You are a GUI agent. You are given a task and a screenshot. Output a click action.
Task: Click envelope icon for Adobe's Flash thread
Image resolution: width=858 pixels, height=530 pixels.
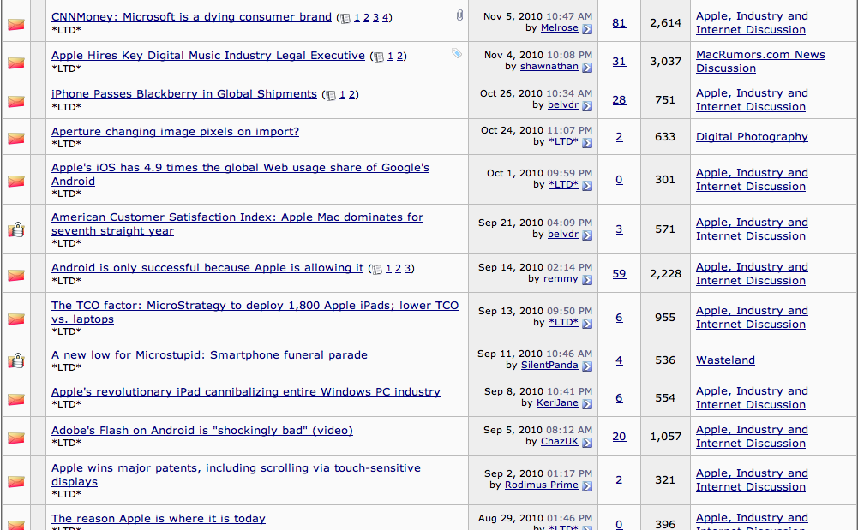16,438
